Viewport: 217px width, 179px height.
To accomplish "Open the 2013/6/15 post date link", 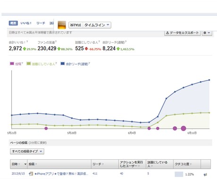I will pos(18,174).
